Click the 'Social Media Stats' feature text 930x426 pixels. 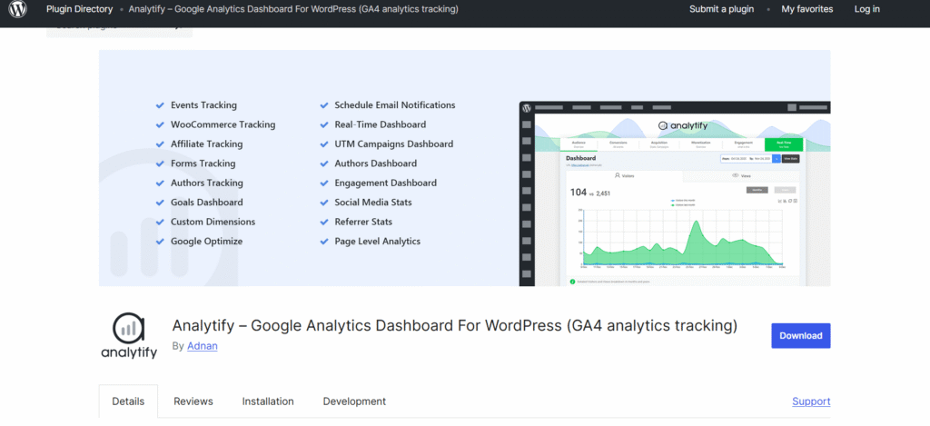tap(373, 203)
